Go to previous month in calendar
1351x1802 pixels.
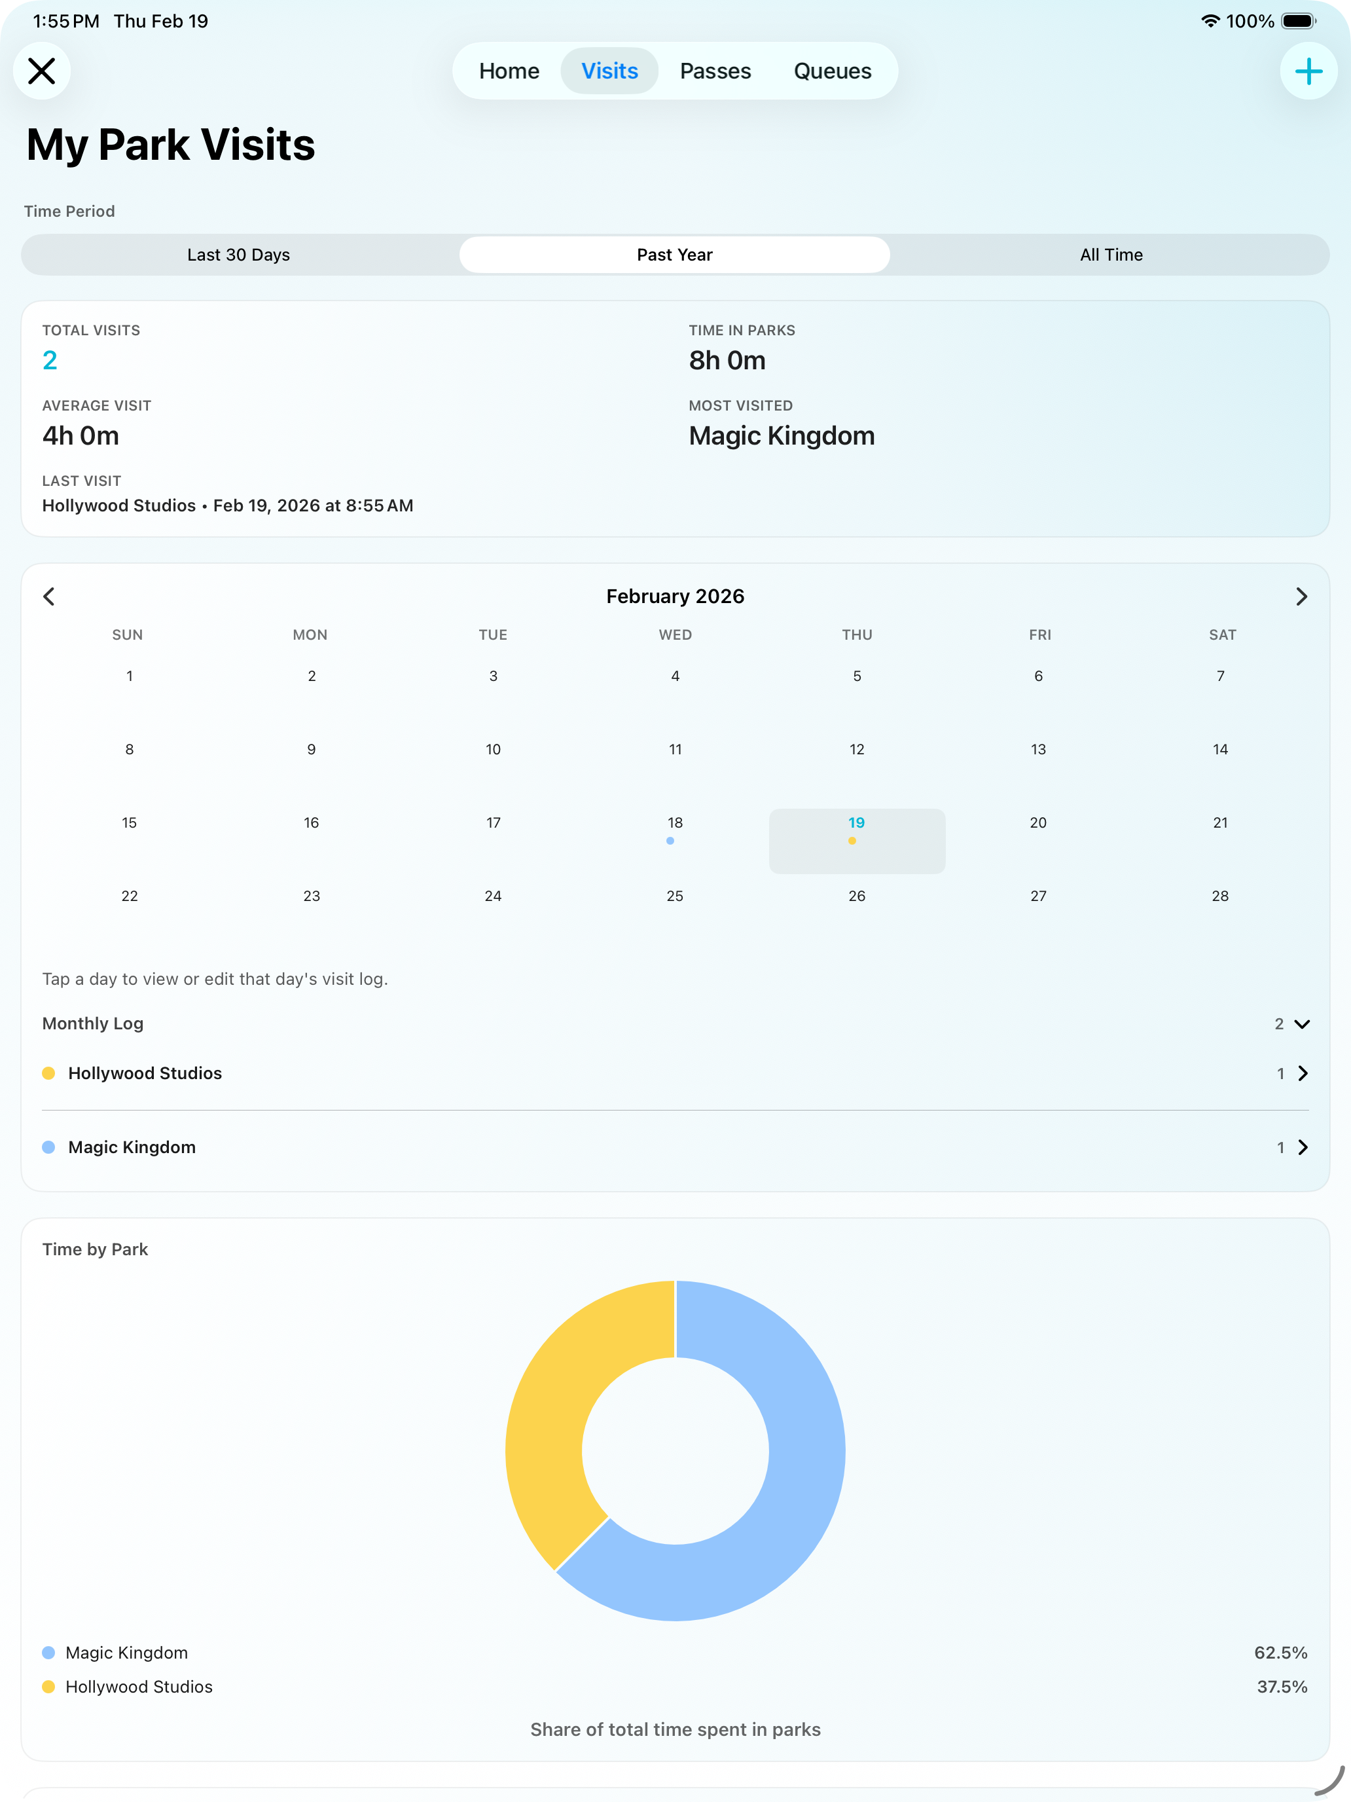(49, 597)
